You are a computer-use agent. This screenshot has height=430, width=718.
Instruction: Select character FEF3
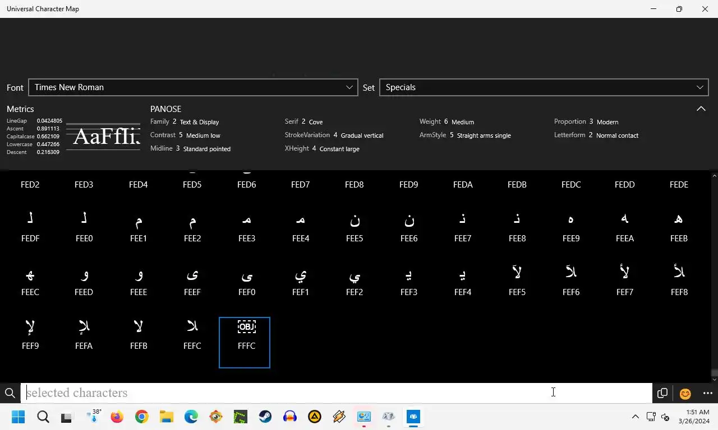coord(409,282)
